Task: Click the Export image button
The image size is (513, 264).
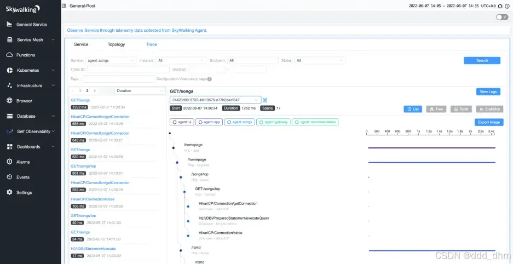Action: pos(489,122)
